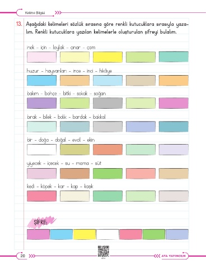Click the teal box ending the inek row

[174, 57]
